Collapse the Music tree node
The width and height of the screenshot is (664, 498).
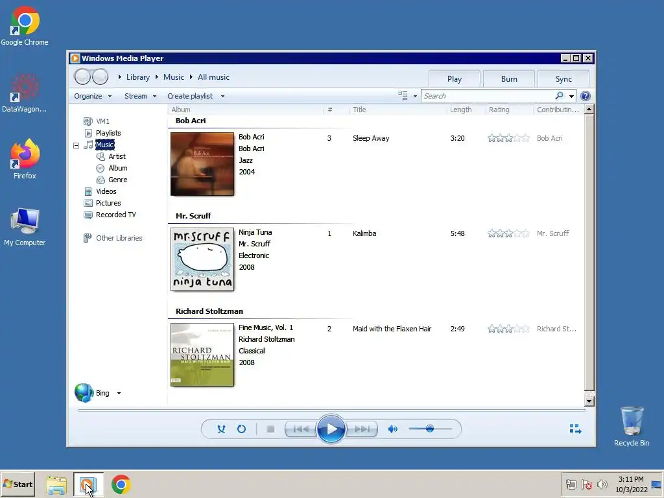tap(77, 145)
